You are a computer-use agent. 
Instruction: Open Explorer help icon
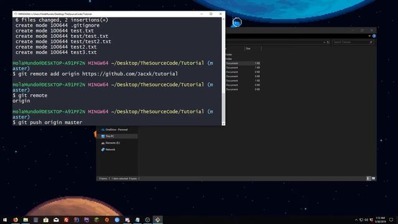(x=374, y=36)
